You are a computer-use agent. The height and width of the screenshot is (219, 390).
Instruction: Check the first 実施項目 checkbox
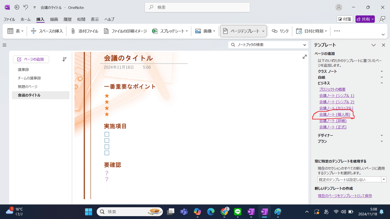point(107,134)
